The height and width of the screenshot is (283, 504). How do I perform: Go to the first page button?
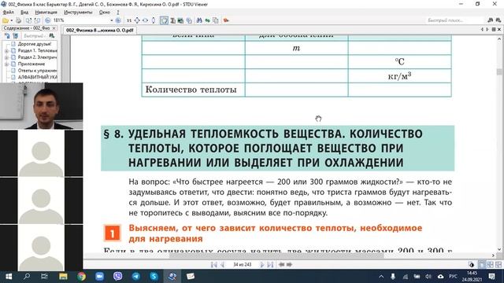point(213,264)
